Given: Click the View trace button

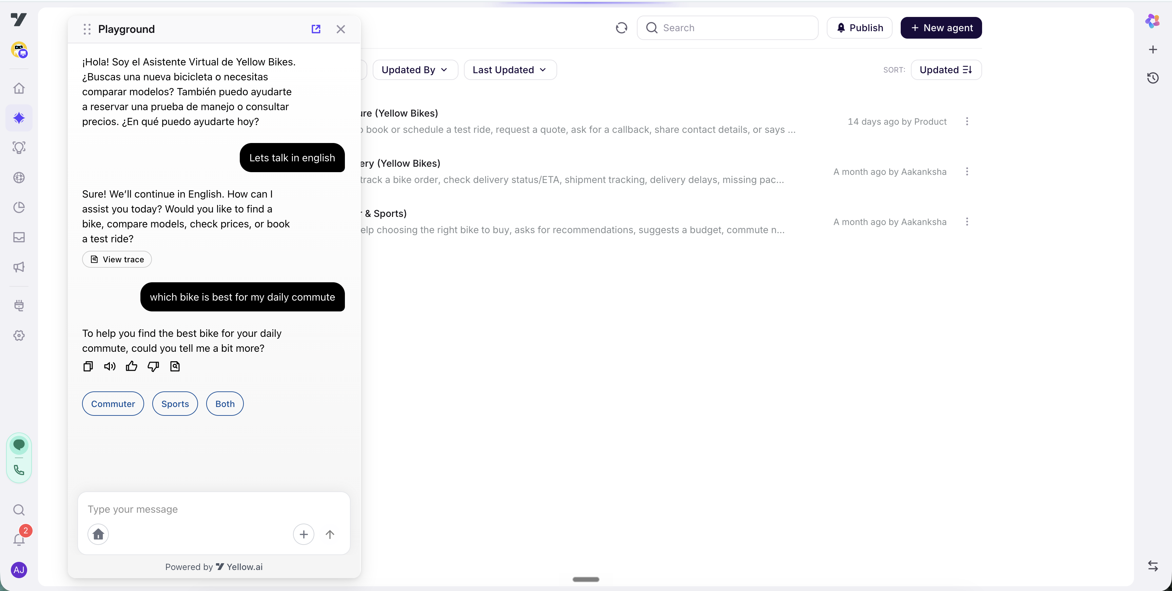Looking at the screenshot, I should (117, 259).
